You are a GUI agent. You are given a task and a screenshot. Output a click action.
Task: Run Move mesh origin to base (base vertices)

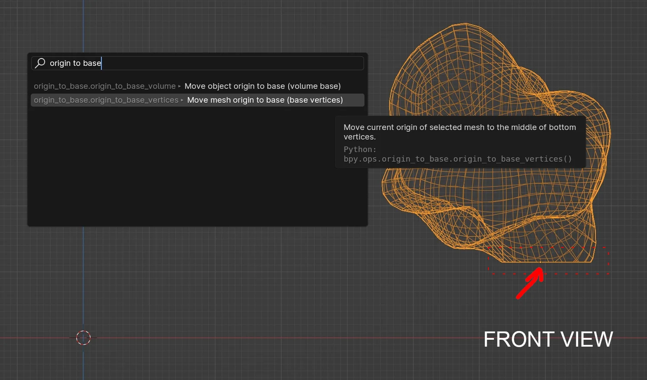265,100
